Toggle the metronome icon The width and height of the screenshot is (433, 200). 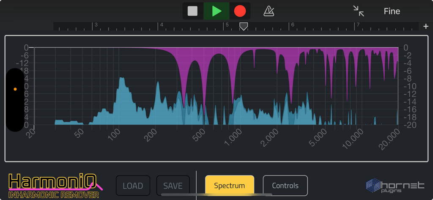(x=269, y=11)
